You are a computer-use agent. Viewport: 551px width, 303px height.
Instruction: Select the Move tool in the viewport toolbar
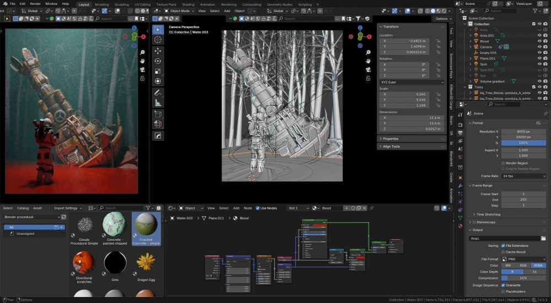click(x=158, y=51)
